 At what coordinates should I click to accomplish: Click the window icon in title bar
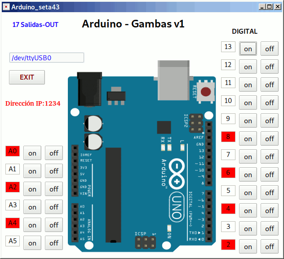point(6,7)
